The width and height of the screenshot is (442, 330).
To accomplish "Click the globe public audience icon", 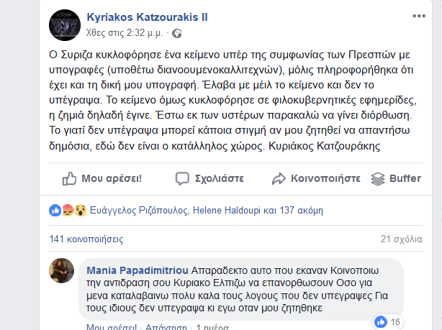I will point(177,33).
